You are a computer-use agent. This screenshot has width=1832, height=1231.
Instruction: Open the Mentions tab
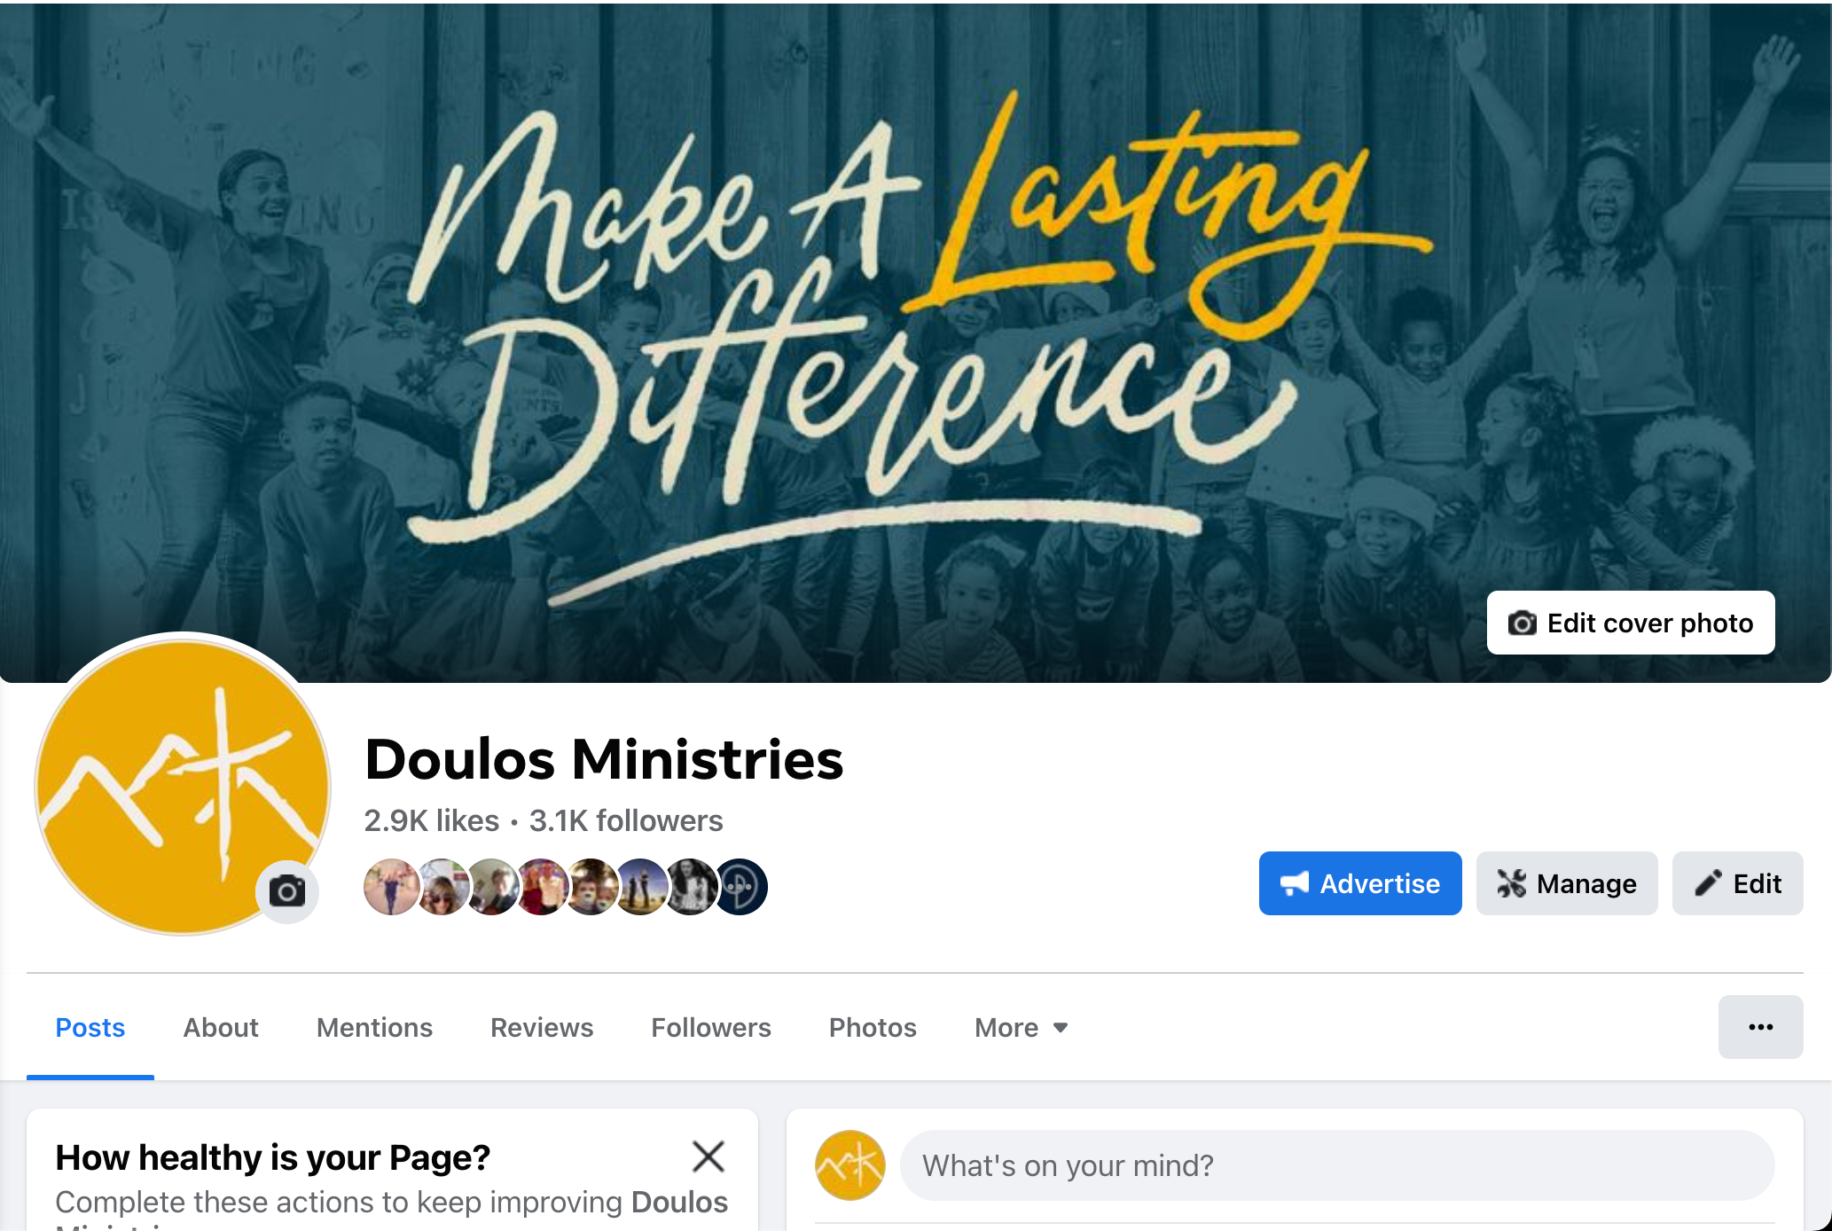tap(374, 1027)
